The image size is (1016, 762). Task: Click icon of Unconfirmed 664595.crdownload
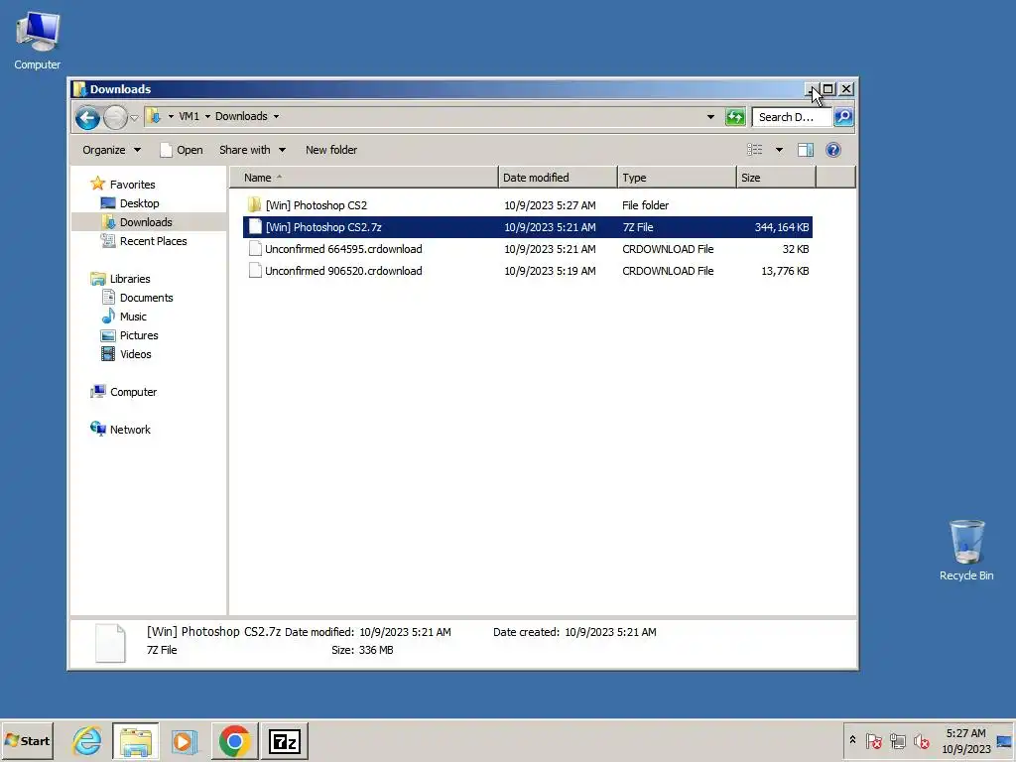255,249
